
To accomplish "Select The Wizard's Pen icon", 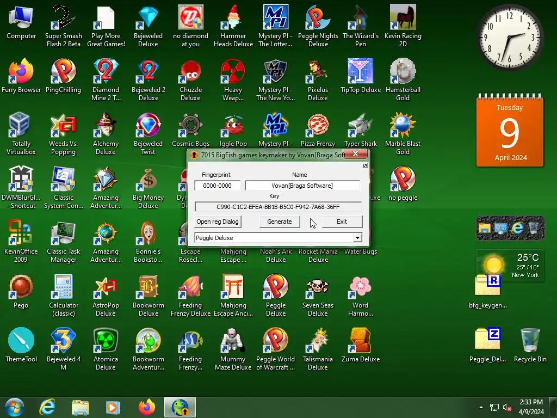I will pyautogui.click(x=361, y=26).
